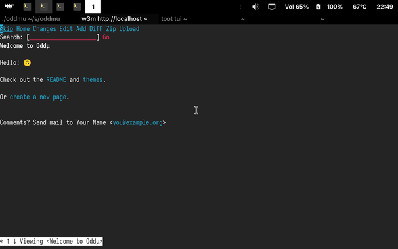Viewport: 398px width, 249px height.
Task: Click the display monitor icon in status bar
Action: click(x=272, y=7)
